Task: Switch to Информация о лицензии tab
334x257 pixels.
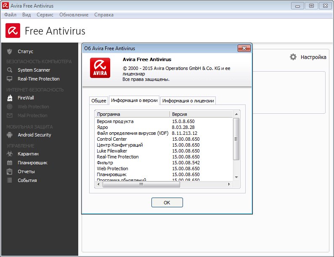Action: coord(188,101)
